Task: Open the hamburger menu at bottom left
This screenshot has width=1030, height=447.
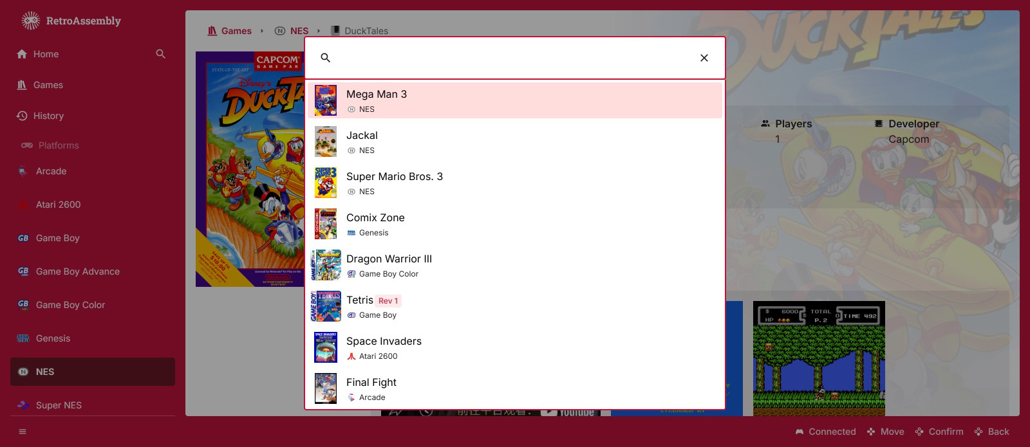Action: pyautogui.click(x=23, y=432)
